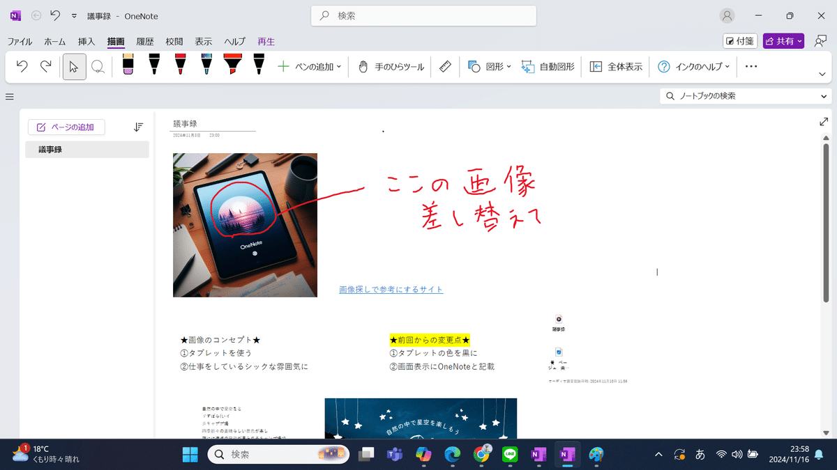Click 全体表示 button

point(616,67)
